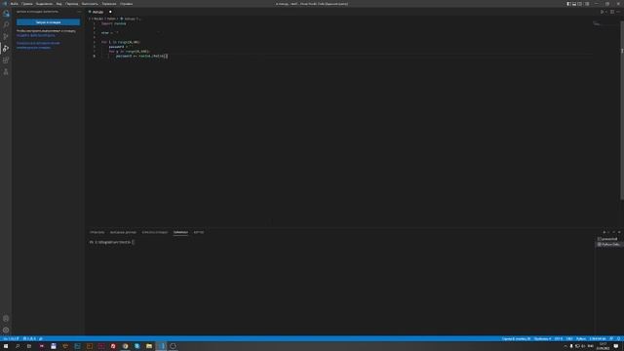Viewport: 624px width, 351px height.
Task: Open the Справка menu
Action: tap(126, 4)
